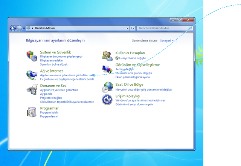Click Klavyeleri veya diğer giriş yöntemlerini değiştir
The image size is (241, 166).
click(144, 90)
